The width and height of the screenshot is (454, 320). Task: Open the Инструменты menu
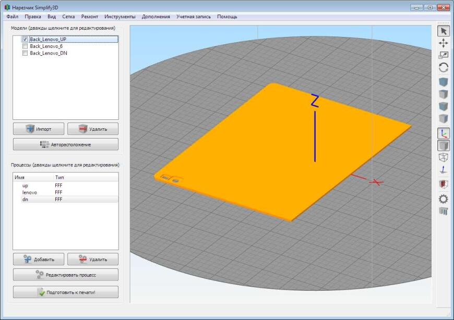coord(120,17)
